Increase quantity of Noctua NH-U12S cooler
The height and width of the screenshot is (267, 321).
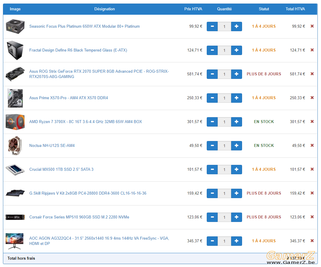point(236,146)
